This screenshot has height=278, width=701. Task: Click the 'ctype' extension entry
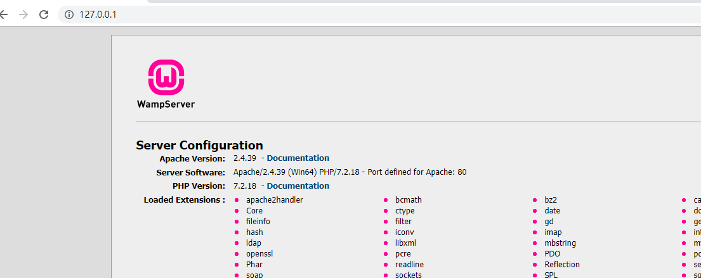tap(405, 211)
